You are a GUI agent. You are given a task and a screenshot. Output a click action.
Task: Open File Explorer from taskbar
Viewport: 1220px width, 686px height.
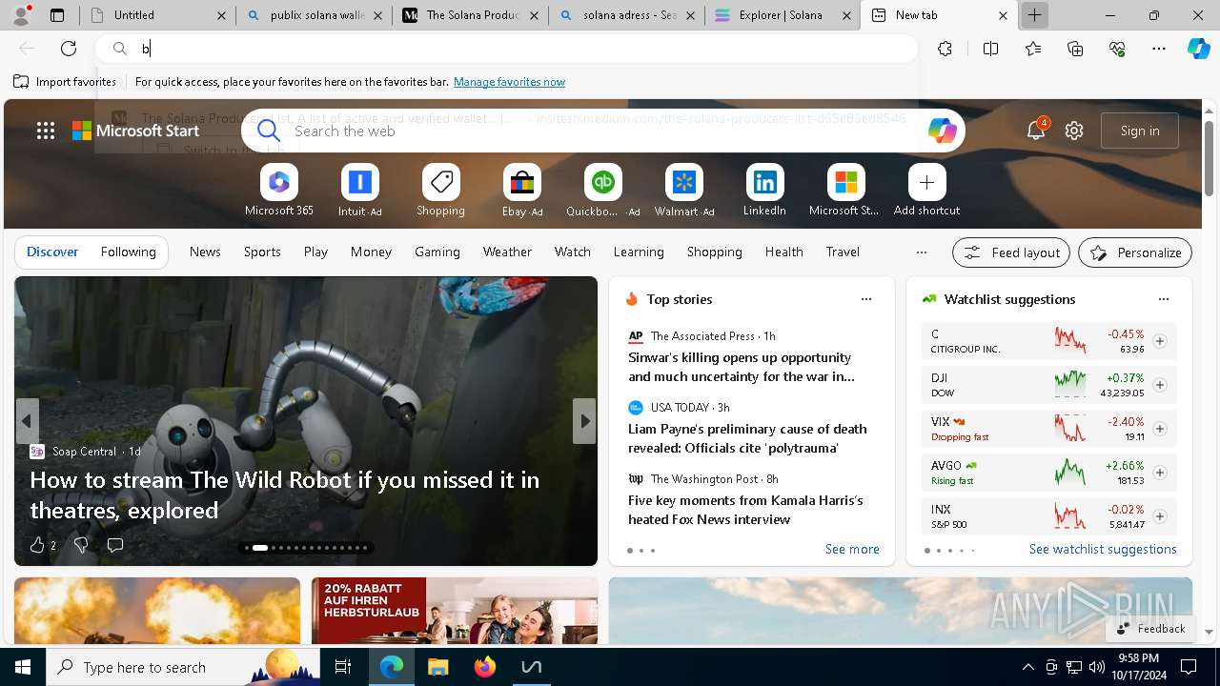point(438,667)
